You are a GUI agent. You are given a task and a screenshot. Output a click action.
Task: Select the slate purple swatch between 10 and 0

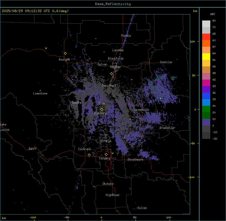tap(206, 122)
